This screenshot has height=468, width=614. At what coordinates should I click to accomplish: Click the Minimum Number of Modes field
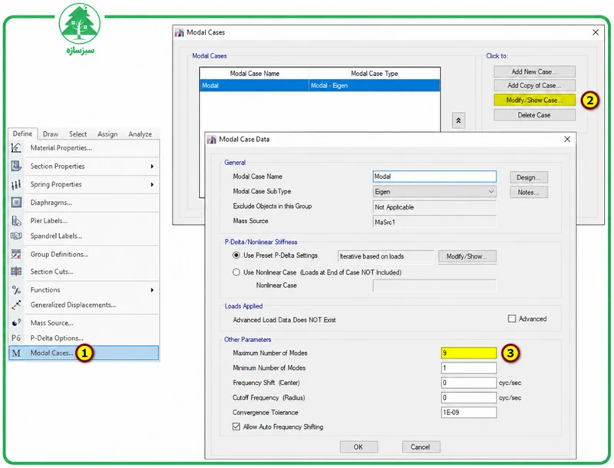pyautogui.click(x=469, y=367)
